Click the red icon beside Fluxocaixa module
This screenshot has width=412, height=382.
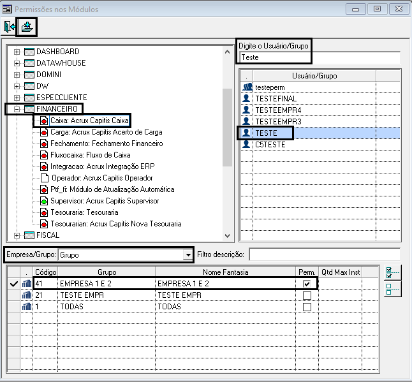click(44, 155)
